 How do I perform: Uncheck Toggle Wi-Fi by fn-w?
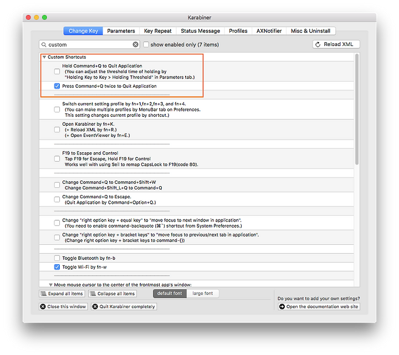coord(57,267)
